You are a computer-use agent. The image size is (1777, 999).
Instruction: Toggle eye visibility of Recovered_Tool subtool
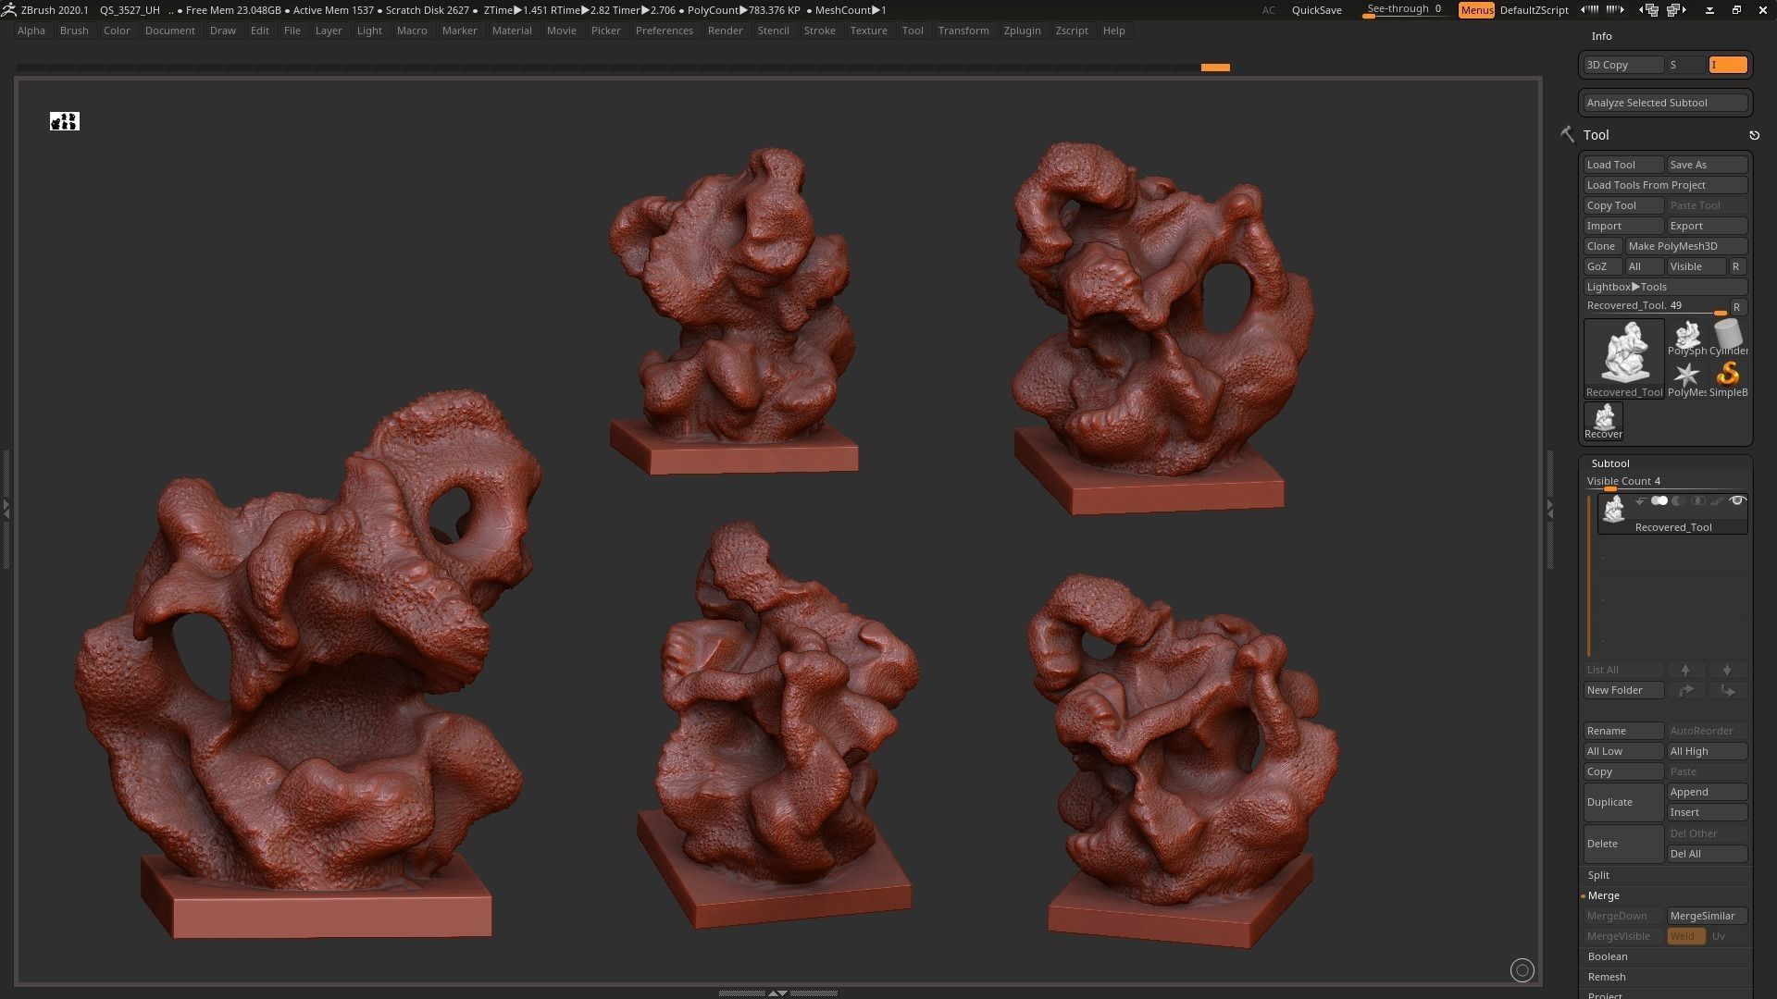coord(1737,500)
